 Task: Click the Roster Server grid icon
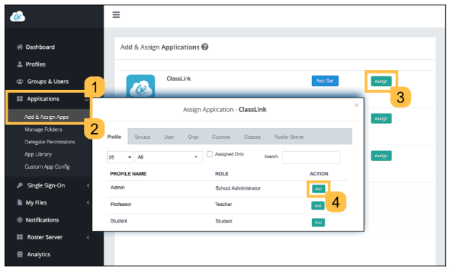pos(20,237)
